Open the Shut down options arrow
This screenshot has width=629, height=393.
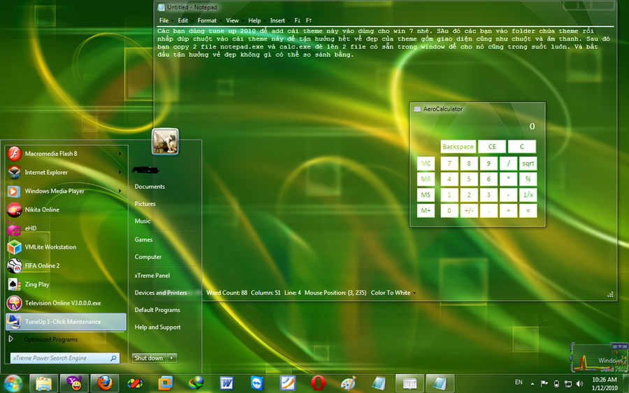pyautogui.click(x=172, y=357)
